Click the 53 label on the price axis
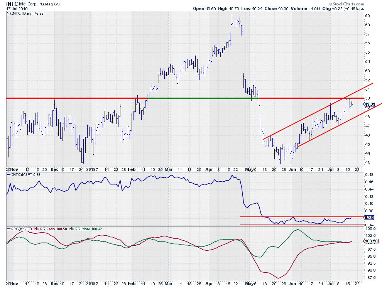Viewport: 382px width, 287px height. point(367,71)
